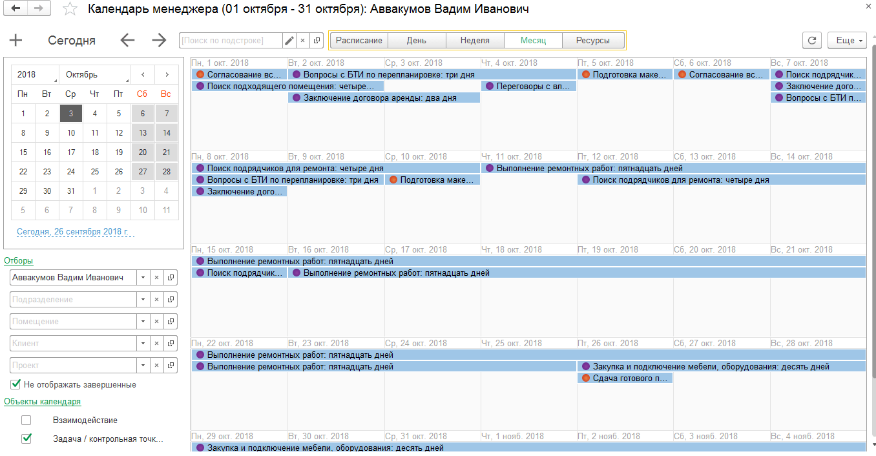Image resolution: width=876 pixels, height=456 pixels.
Task: Switch to День view
Action: point(417,40)
